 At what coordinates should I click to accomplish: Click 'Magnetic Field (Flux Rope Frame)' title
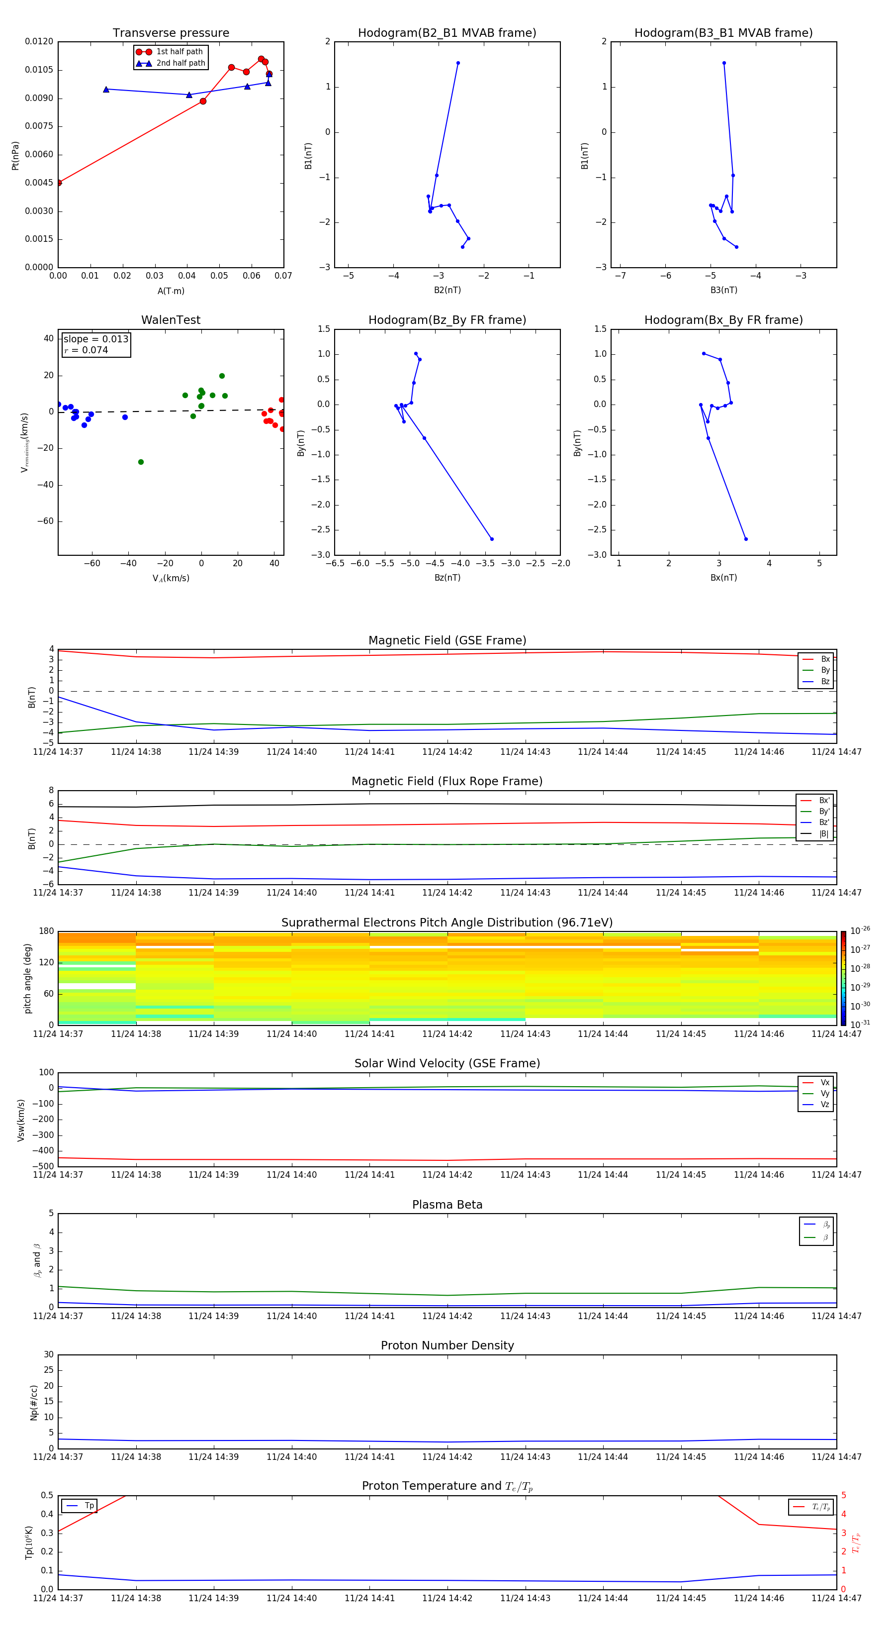coord(447,782)
